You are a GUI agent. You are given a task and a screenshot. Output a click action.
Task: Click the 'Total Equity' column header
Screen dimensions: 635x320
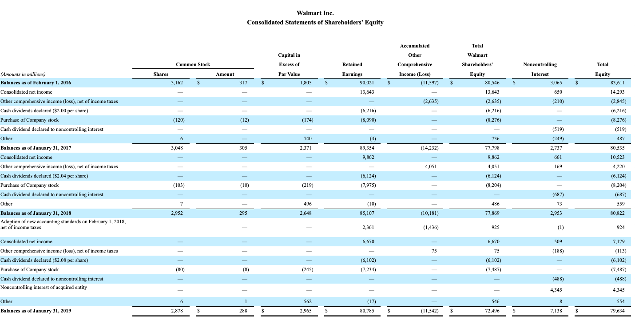(603, 70)
